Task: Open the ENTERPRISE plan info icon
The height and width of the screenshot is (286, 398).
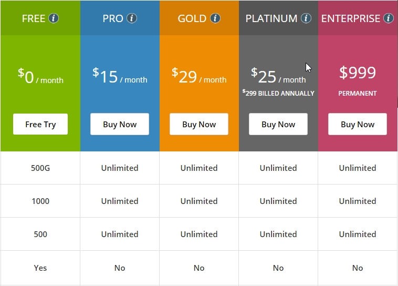Action: pos(389,18)
